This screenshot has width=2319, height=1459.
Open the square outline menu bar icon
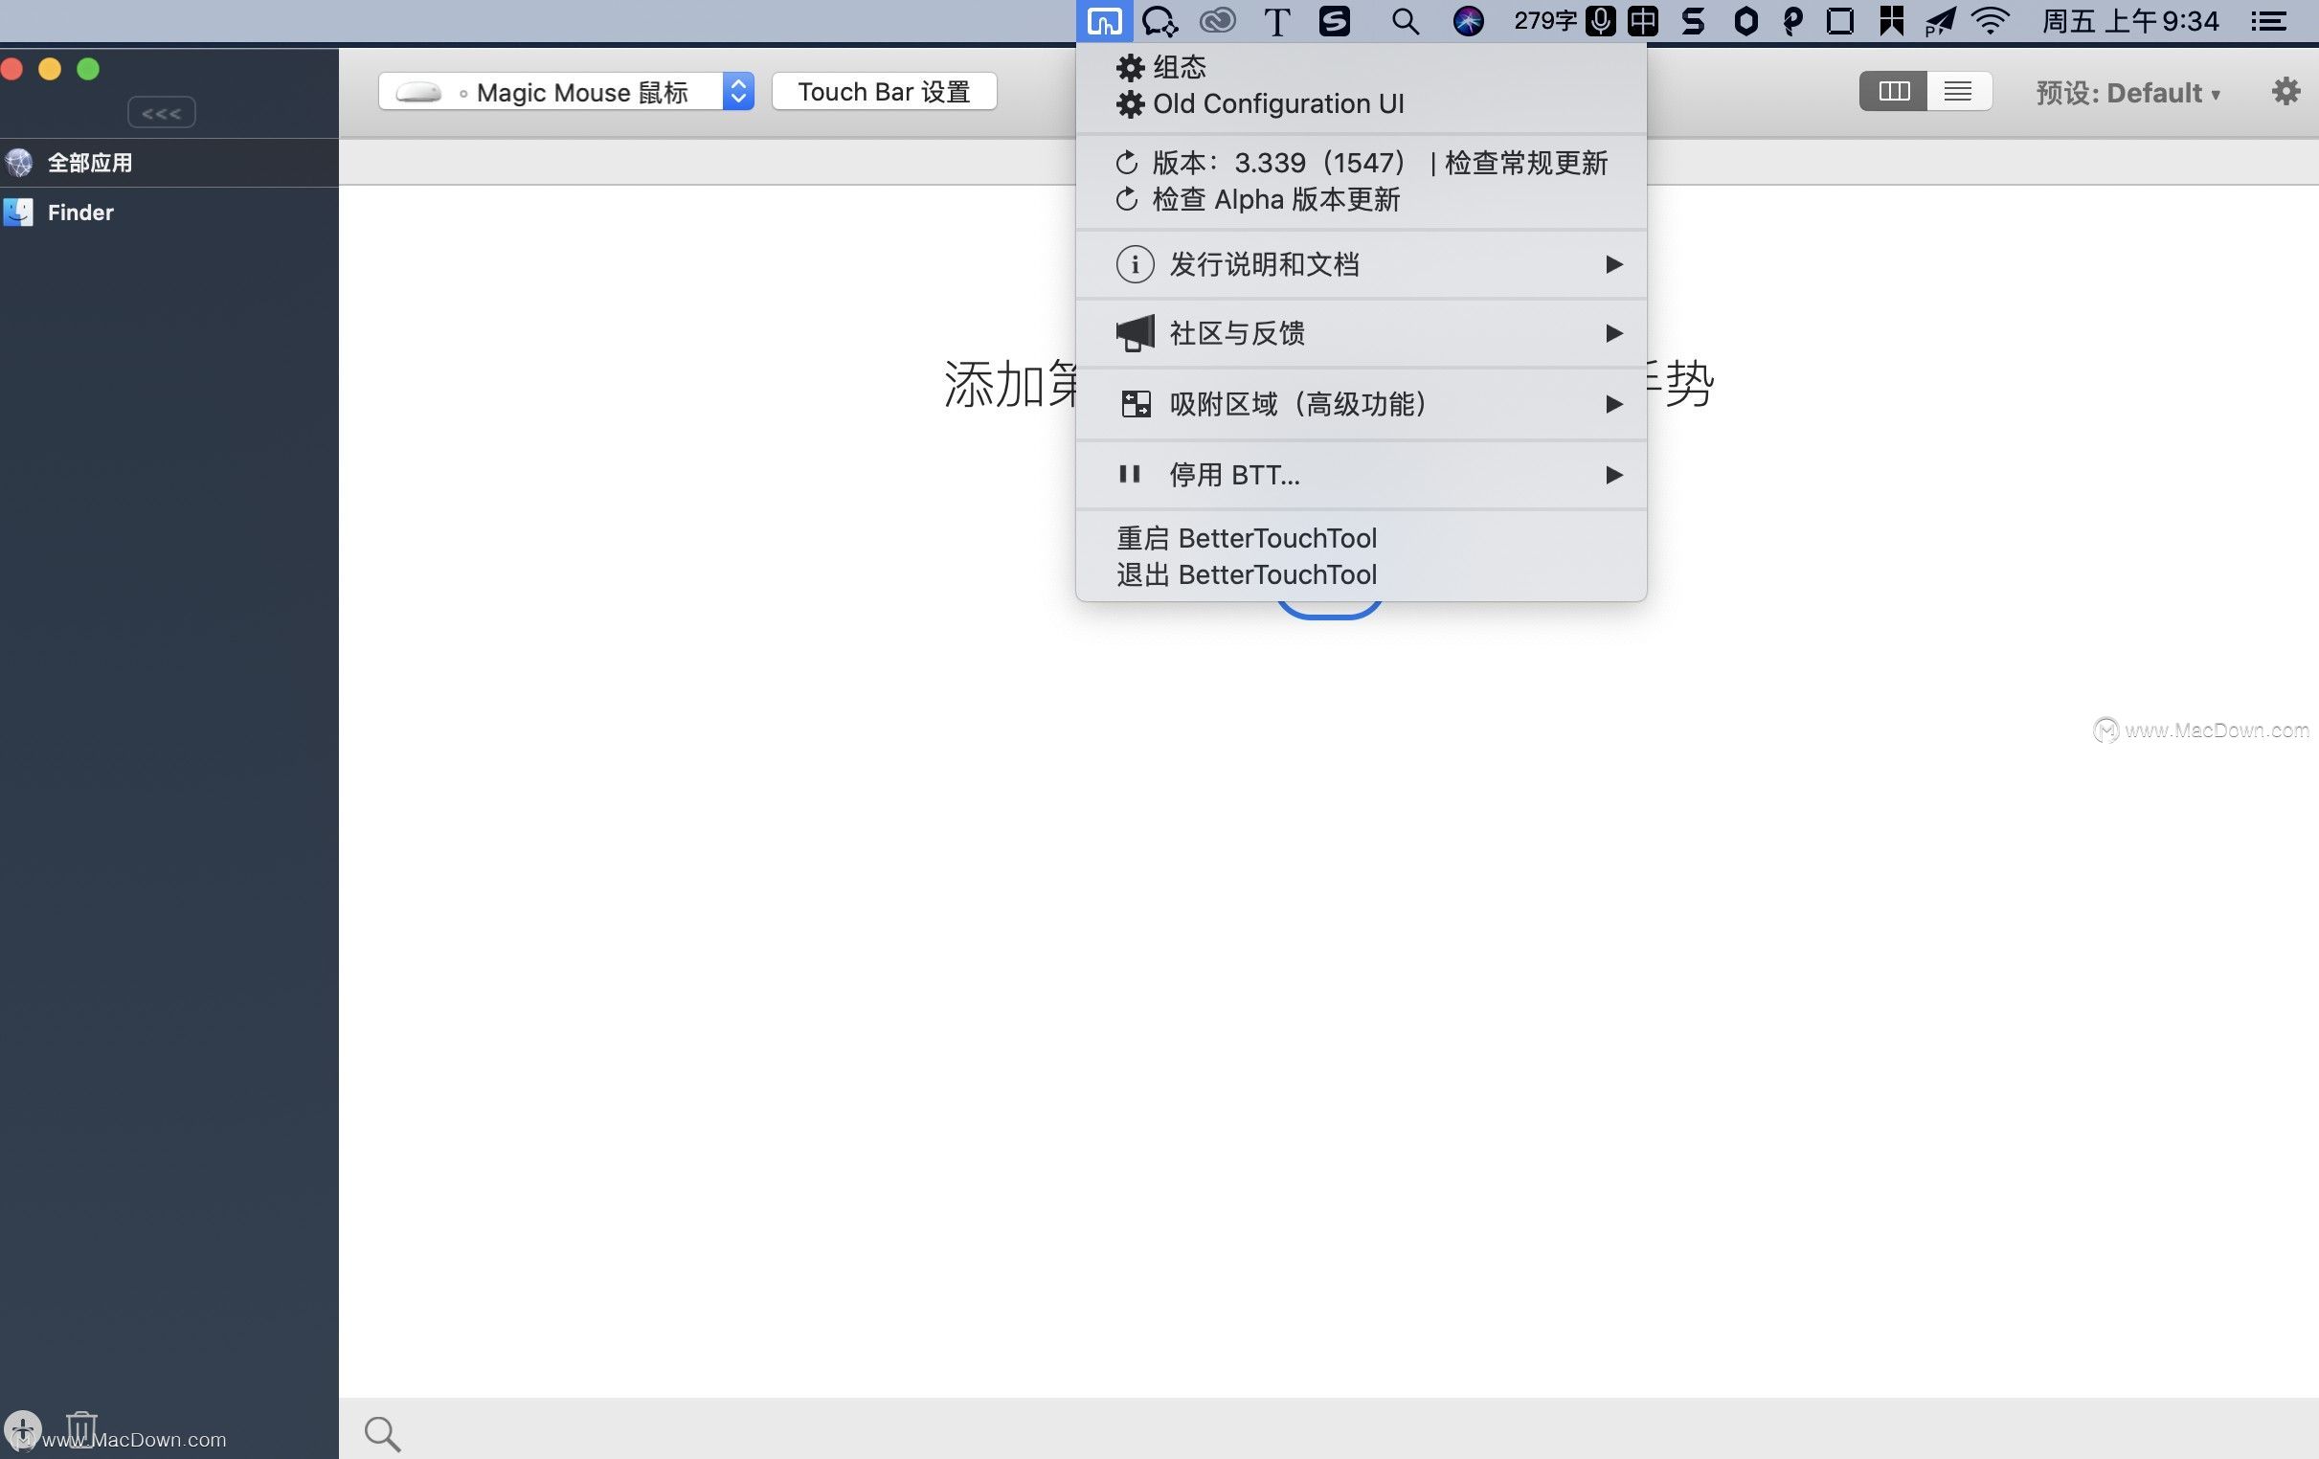coord(1840,21)
